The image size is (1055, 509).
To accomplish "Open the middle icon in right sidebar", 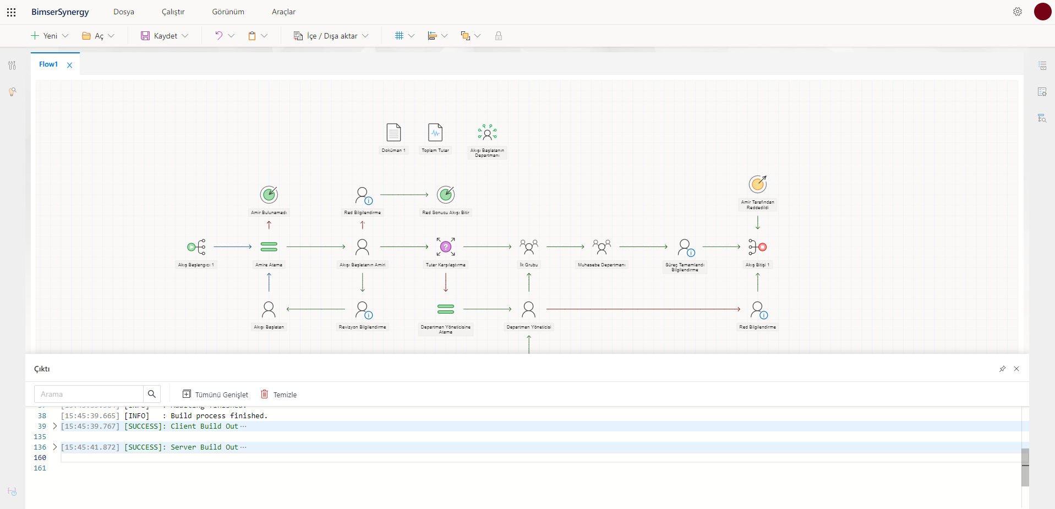I will tap(1042, 92).
